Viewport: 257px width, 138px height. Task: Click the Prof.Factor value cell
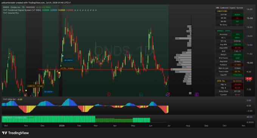pyautogui.click(x=237, y=58)
